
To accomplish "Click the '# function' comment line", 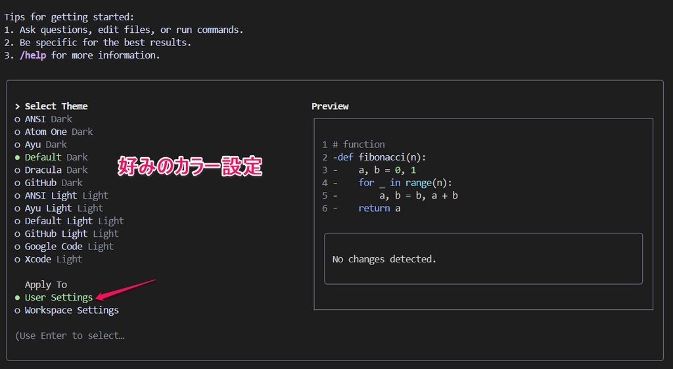I will (359, 144).
